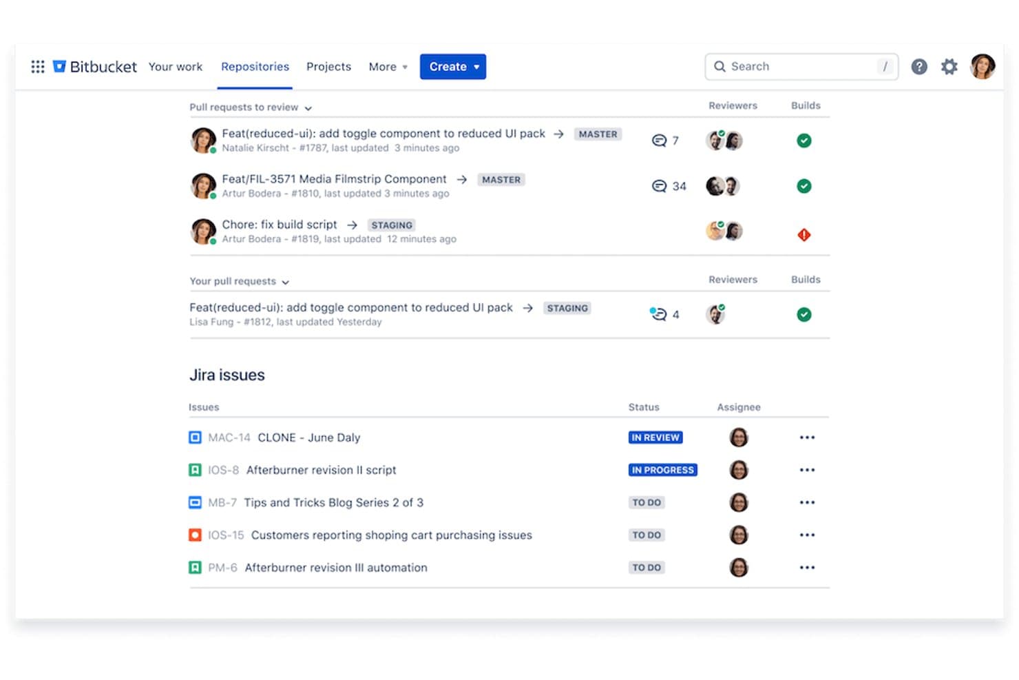Click the Bitbucket logo
The height and width of the screenshot is (680, 1019).
(95, 67)
